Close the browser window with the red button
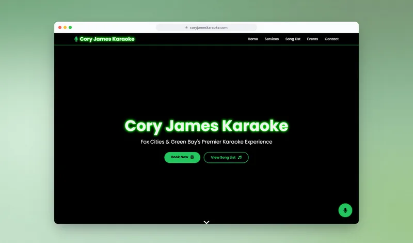This screenshot has width=413, height=243. click(x=60, y=27)
